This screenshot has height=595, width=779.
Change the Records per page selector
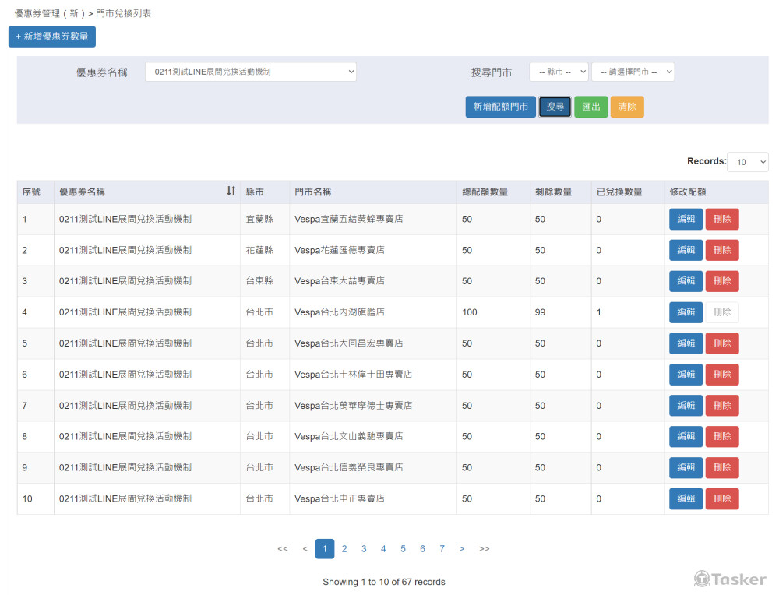(747, 162)
